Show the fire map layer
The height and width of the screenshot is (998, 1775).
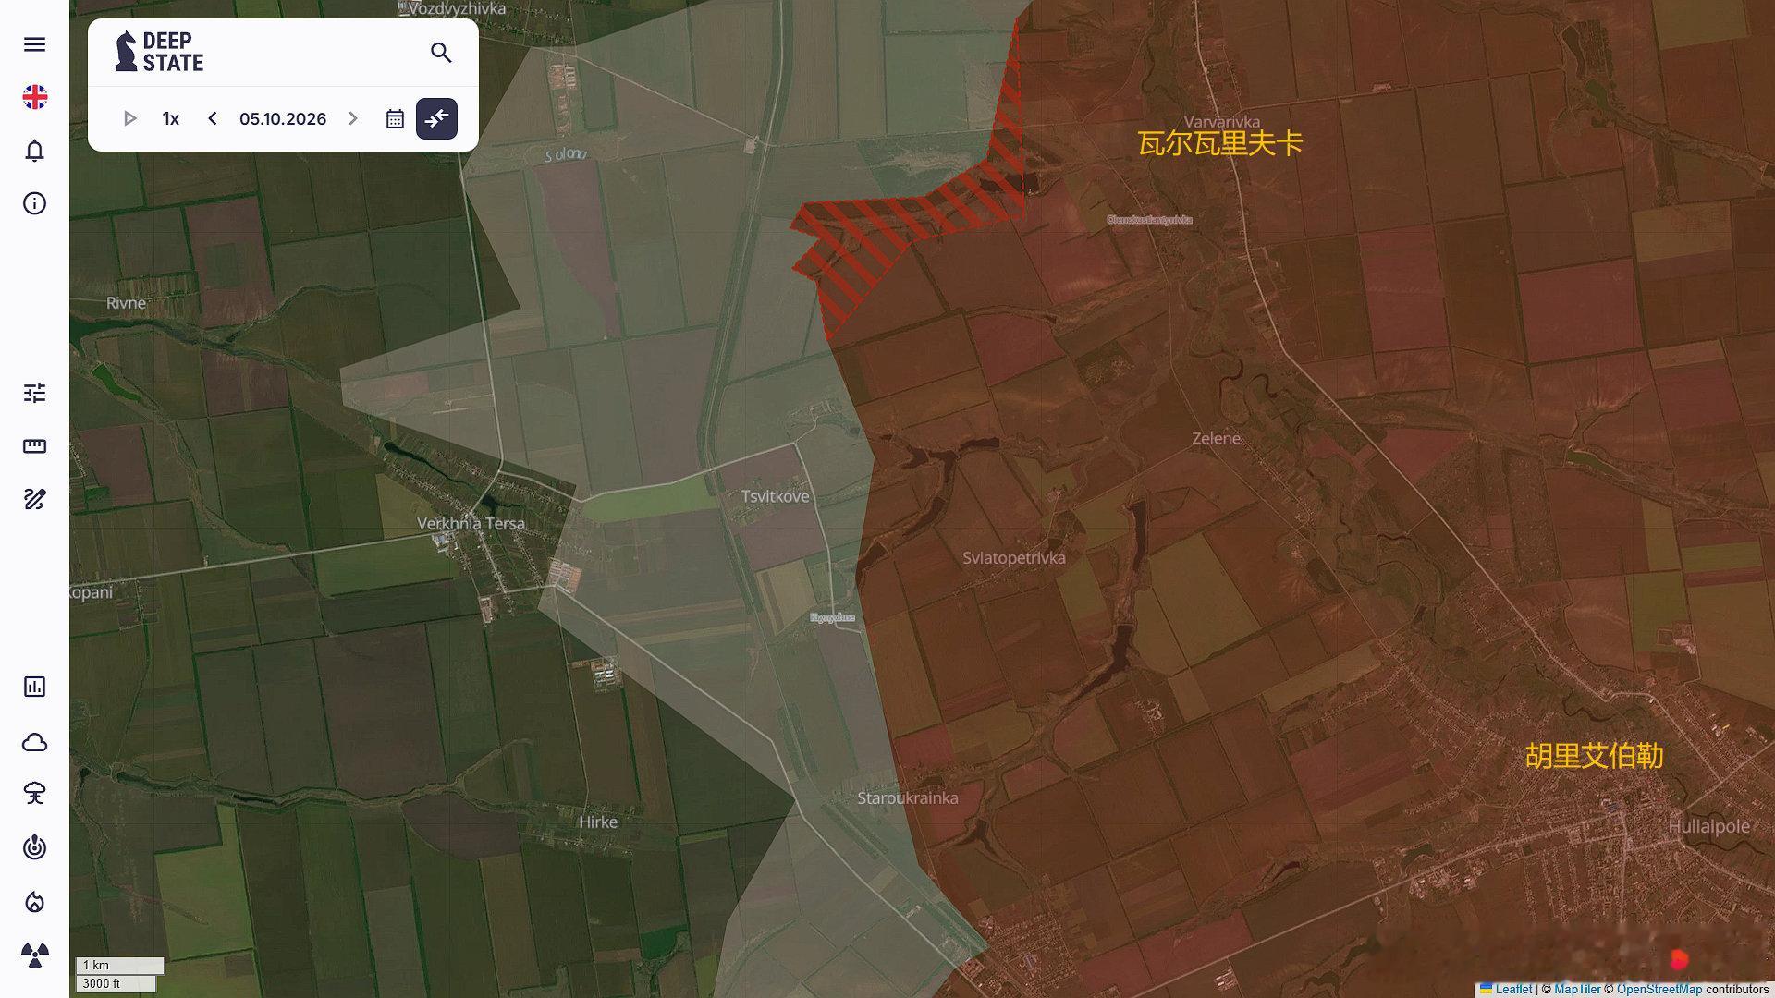pyautogui.click(x=34, y=902)
